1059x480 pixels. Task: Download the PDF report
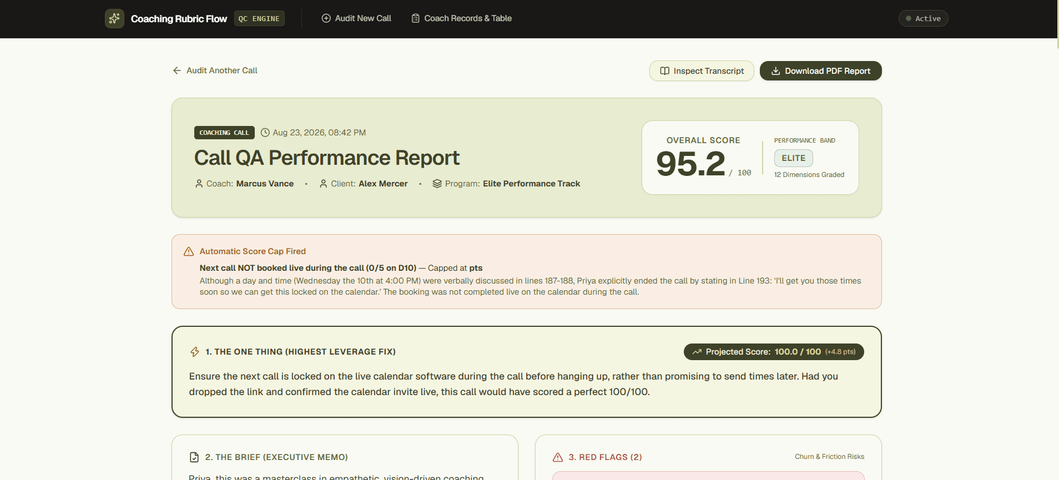coord(820,71)
